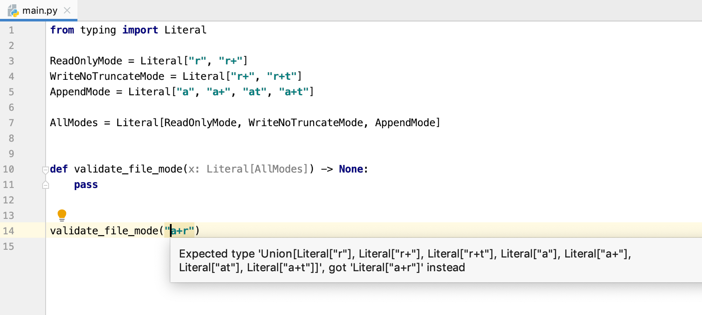
Task: Click the AllModes variable on line 7
Action: coord(74,123)
